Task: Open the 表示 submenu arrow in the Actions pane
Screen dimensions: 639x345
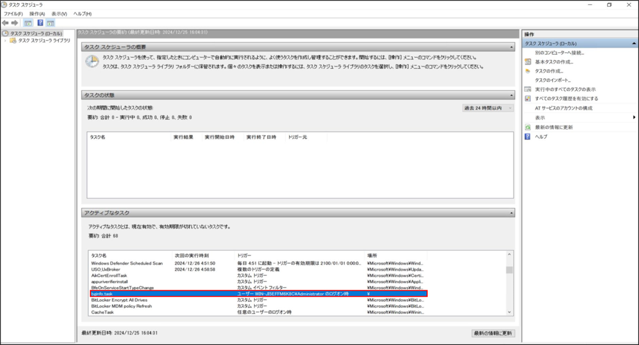Action: click(635, 118)
